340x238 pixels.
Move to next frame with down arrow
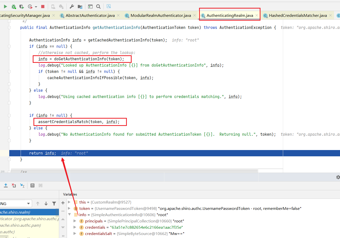pyautogui.click(x=46, y=204)
